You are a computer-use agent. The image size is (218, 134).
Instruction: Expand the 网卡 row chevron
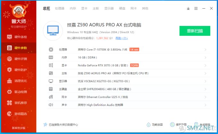click(205, 97)
